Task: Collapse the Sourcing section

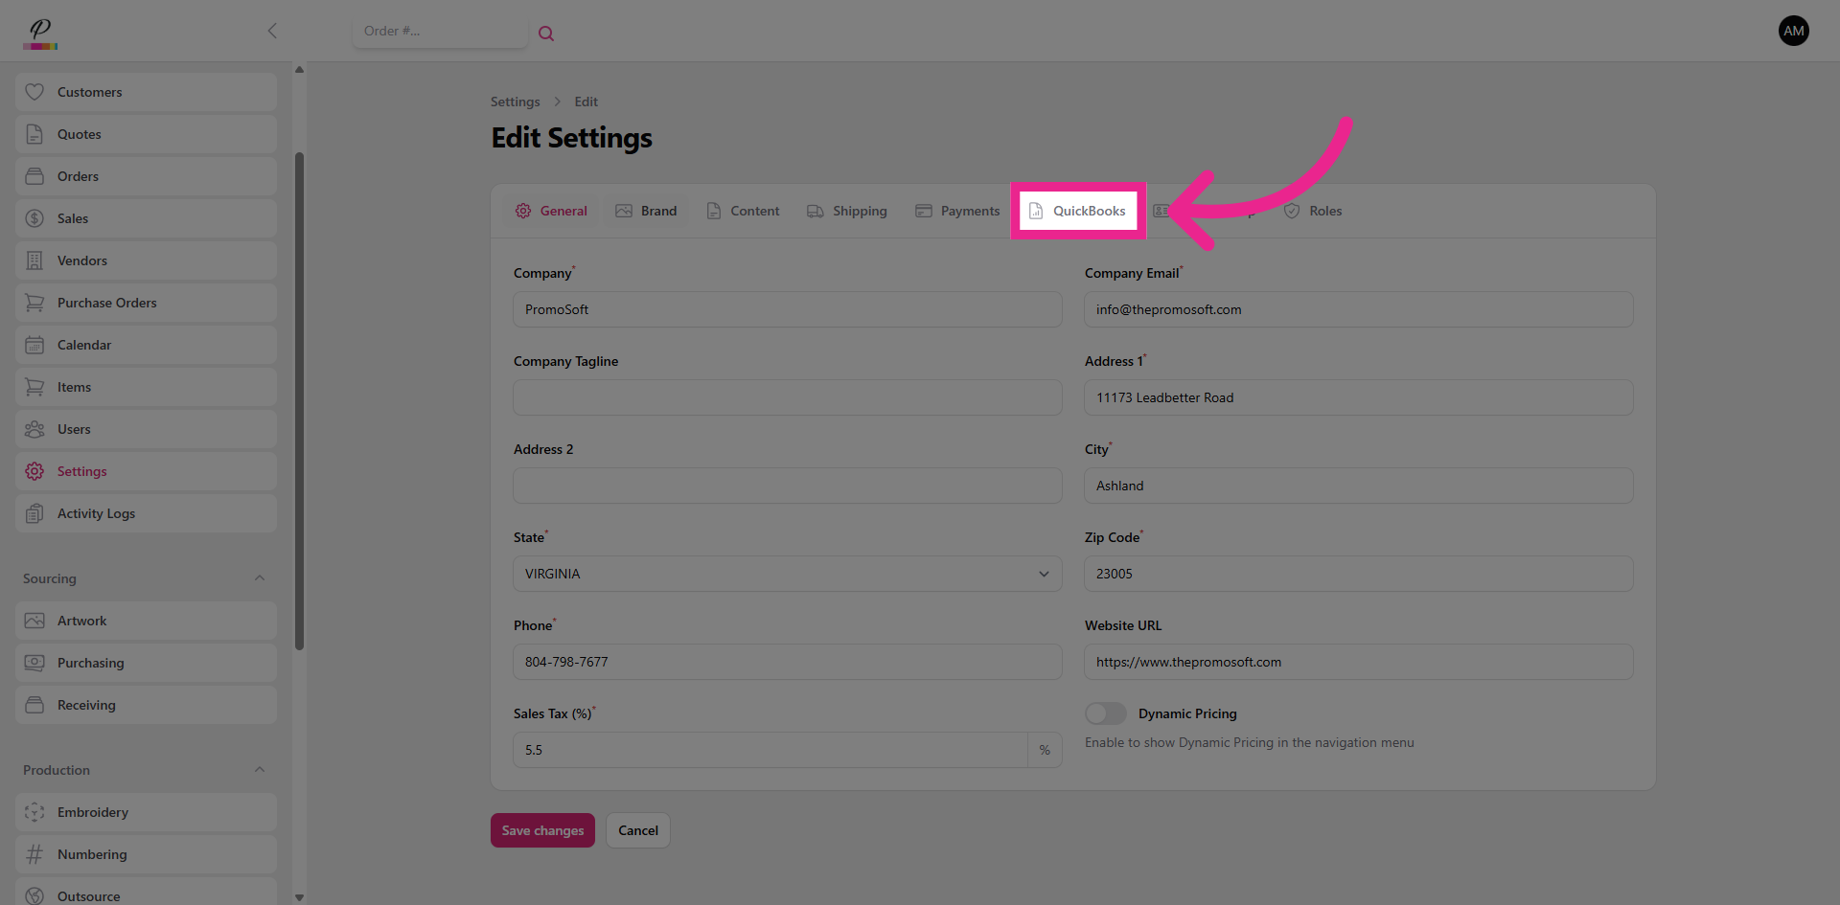Action: click(260, 578)
